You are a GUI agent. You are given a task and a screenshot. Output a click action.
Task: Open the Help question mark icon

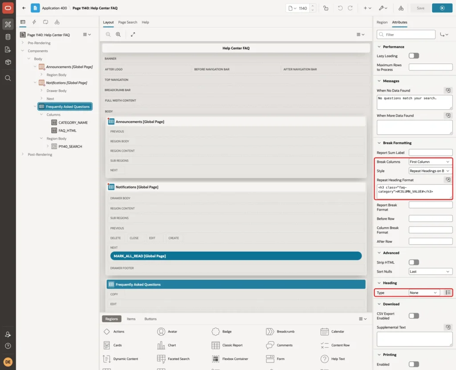8,346
